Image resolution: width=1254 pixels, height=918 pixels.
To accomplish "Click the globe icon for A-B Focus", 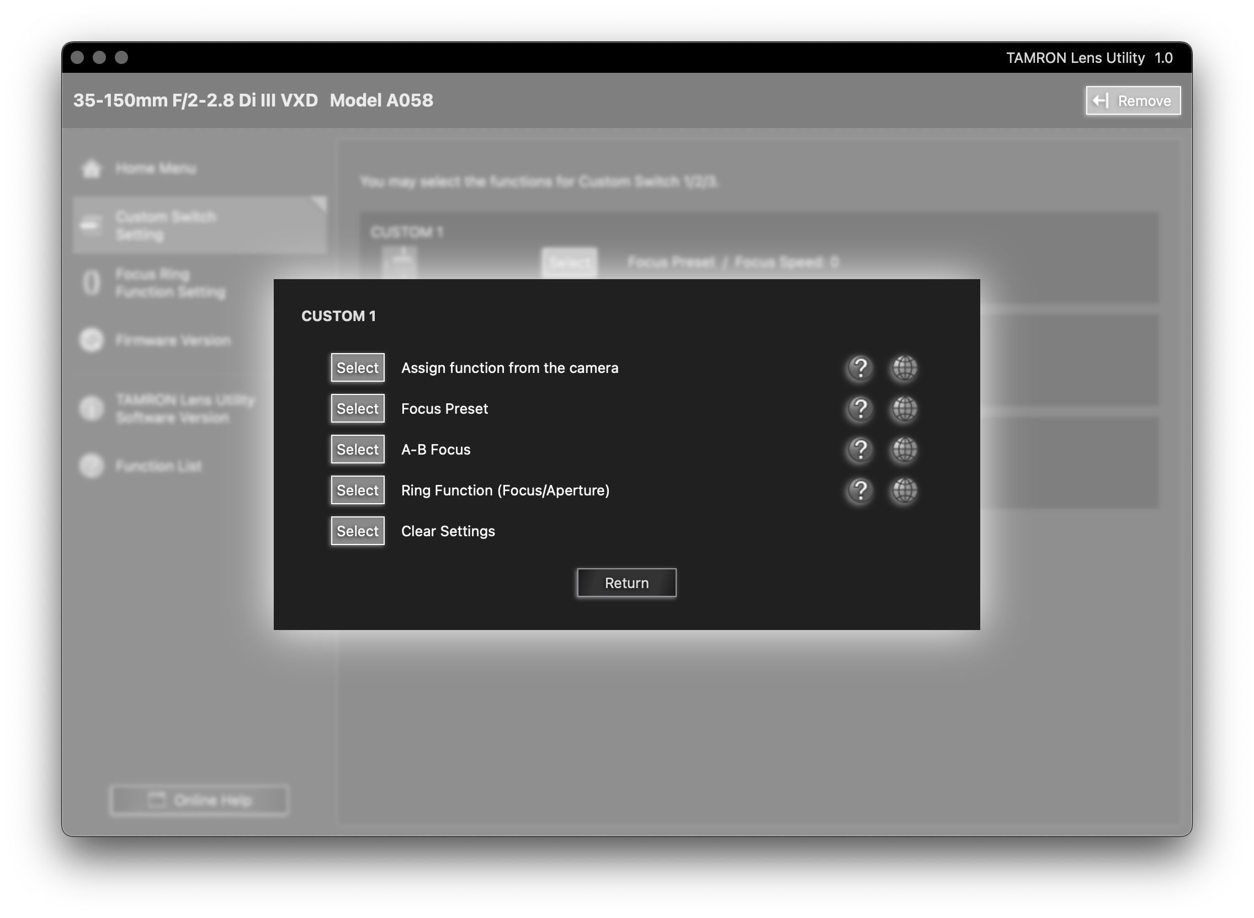I will pos(904,450).
